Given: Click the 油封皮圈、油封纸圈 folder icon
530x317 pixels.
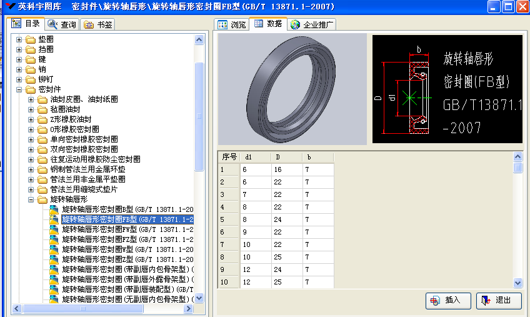Looking at the screenshot, I should click(x=42, y=99).
